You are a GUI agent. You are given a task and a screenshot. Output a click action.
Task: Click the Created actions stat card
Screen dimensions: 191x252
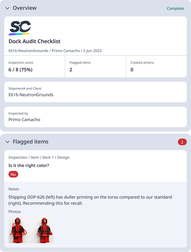click(156, 66)
